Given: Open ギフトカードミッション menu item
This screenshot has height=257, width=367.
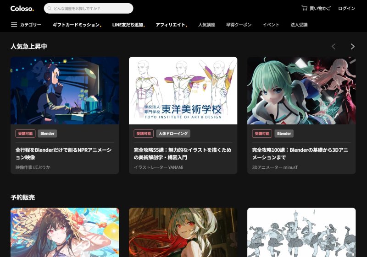Looking at the screenshot, I should coord(76,25).
